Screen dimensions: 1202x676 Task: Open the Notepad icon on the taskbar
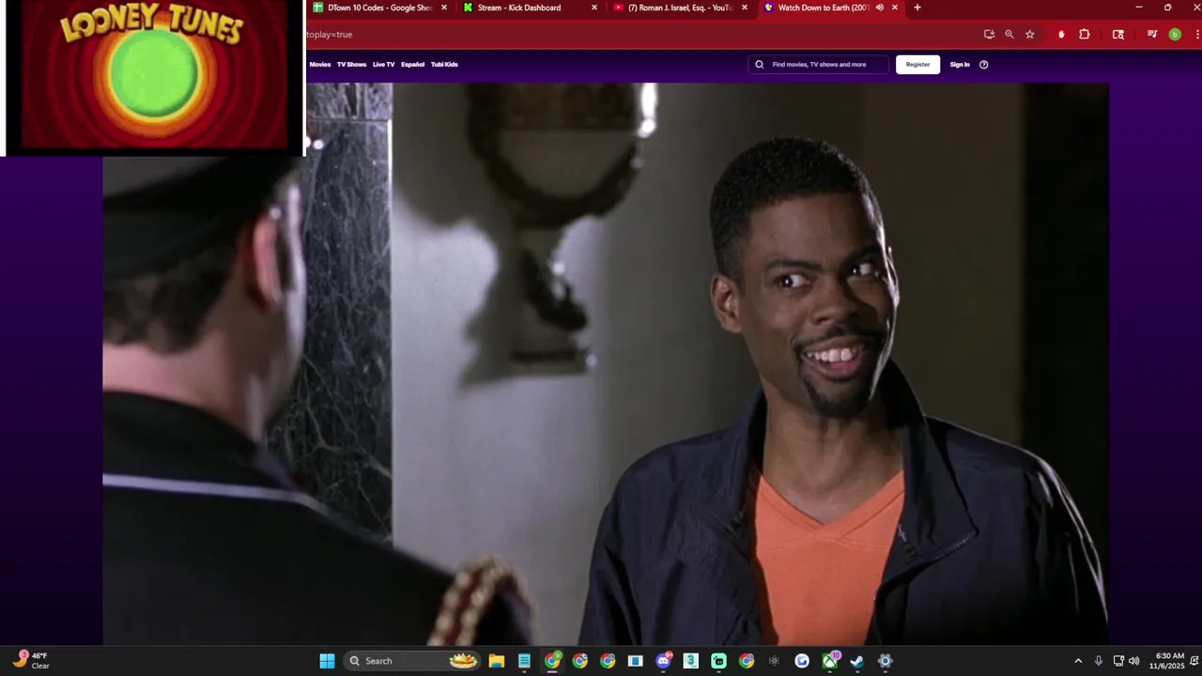[524, 661]
